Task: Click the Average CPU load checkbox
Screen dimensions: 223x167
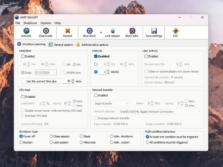Action: pos(23,116)
